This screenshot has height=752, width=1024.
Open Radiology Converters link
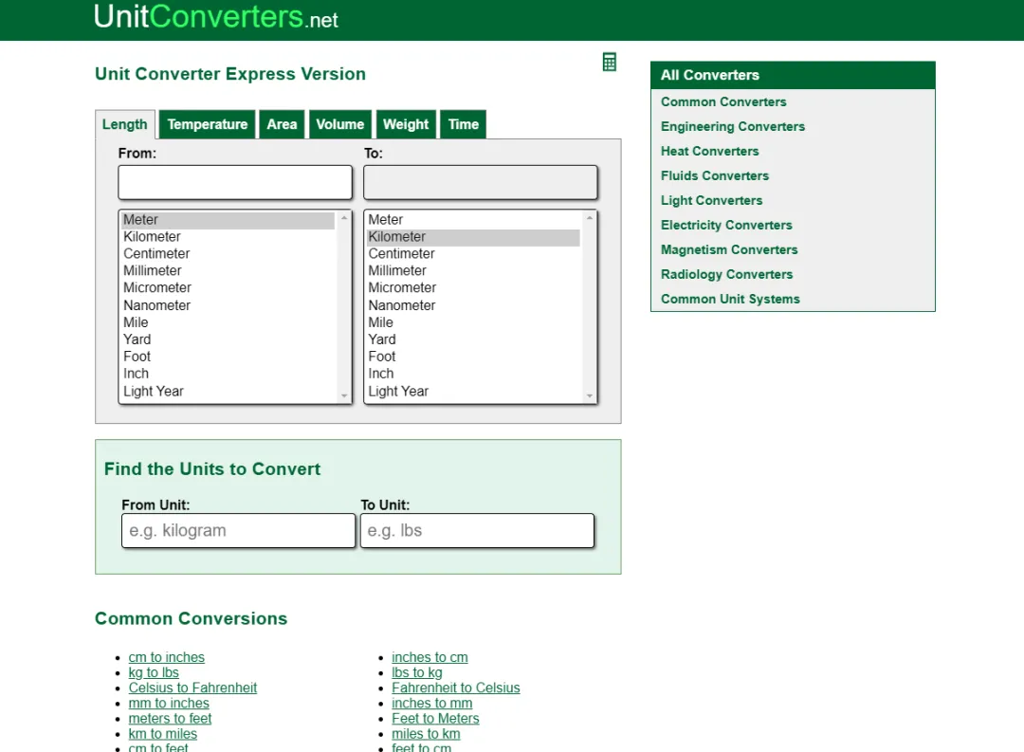(726, 274)
